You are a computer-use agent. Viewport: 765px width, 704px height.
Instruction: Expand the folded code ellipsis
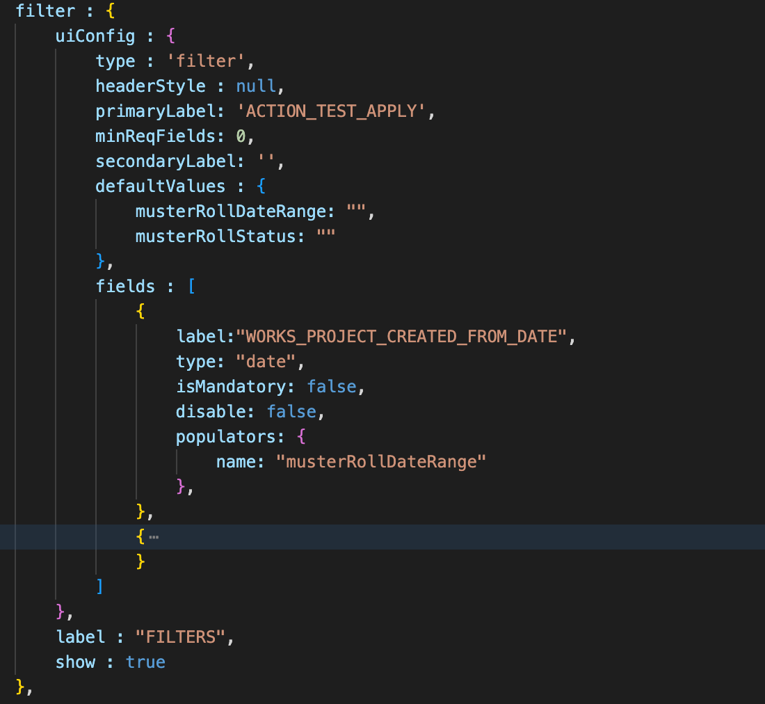click(x=154, y=537)
